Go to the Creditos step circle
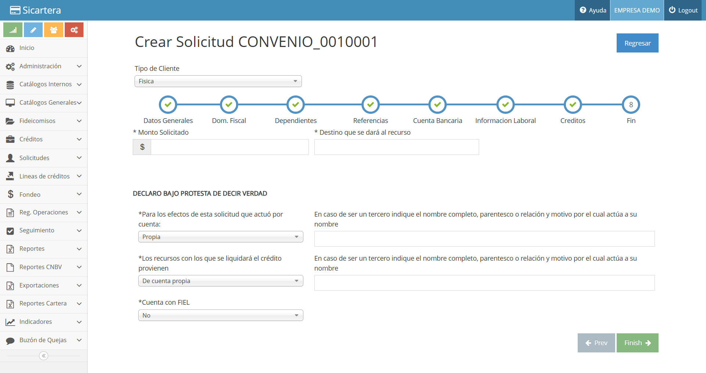This screenshot has width=706, height=373. [x=573, y=105]
